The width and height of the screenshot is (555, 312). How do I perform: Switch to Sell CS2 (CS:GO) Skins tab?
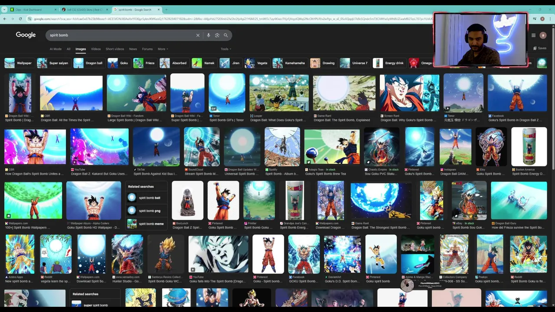pyautogui.click(x=85, y=10)
